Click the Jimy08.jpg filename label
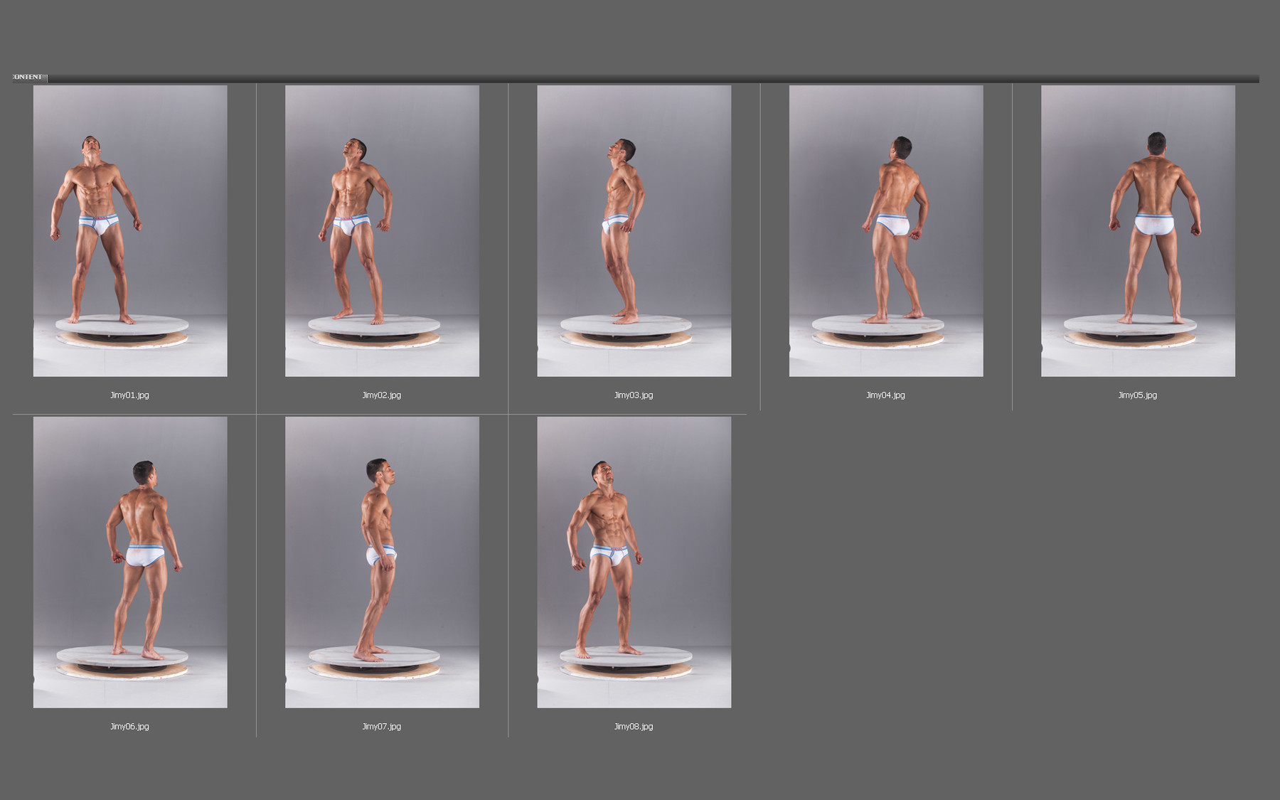 pos(634,727)
